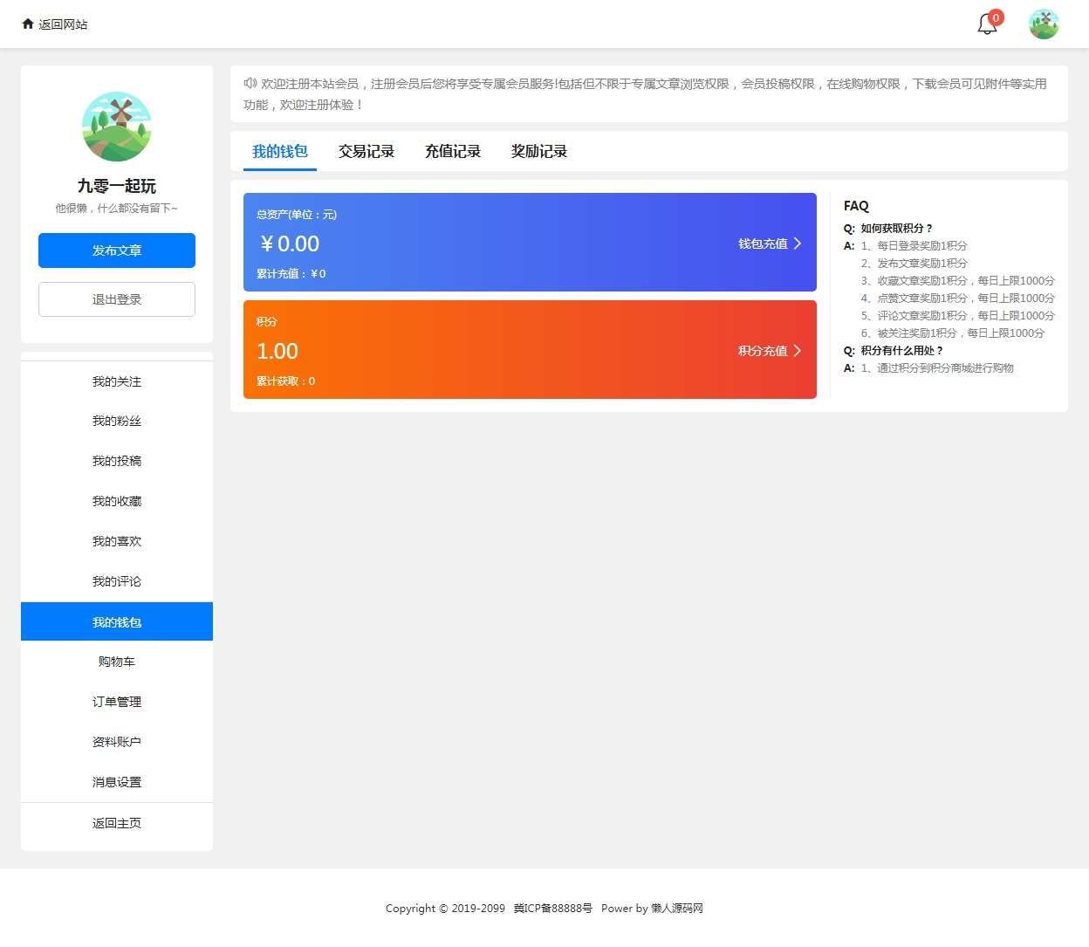Switch to the 奖励记录 tab
Image resolution: width=1089 pixels, height=947 pixels.
click(538, 151)
